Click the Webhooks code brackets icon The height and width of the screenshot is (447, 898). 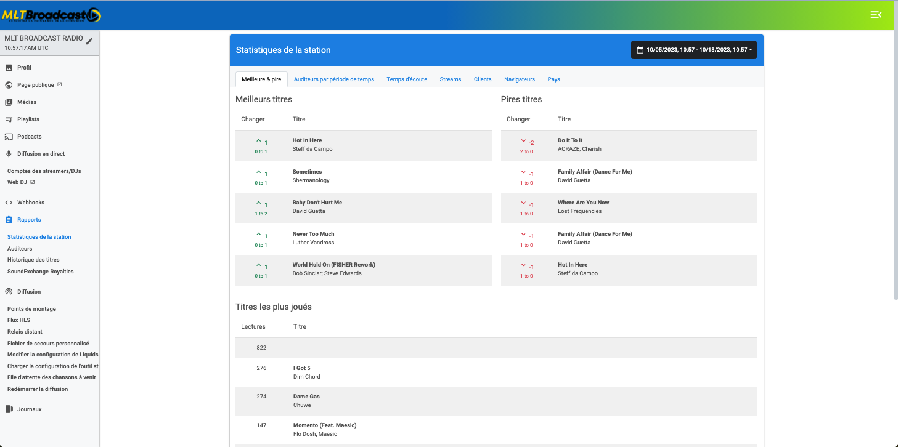pyautogui.click(x=9, y=203)
